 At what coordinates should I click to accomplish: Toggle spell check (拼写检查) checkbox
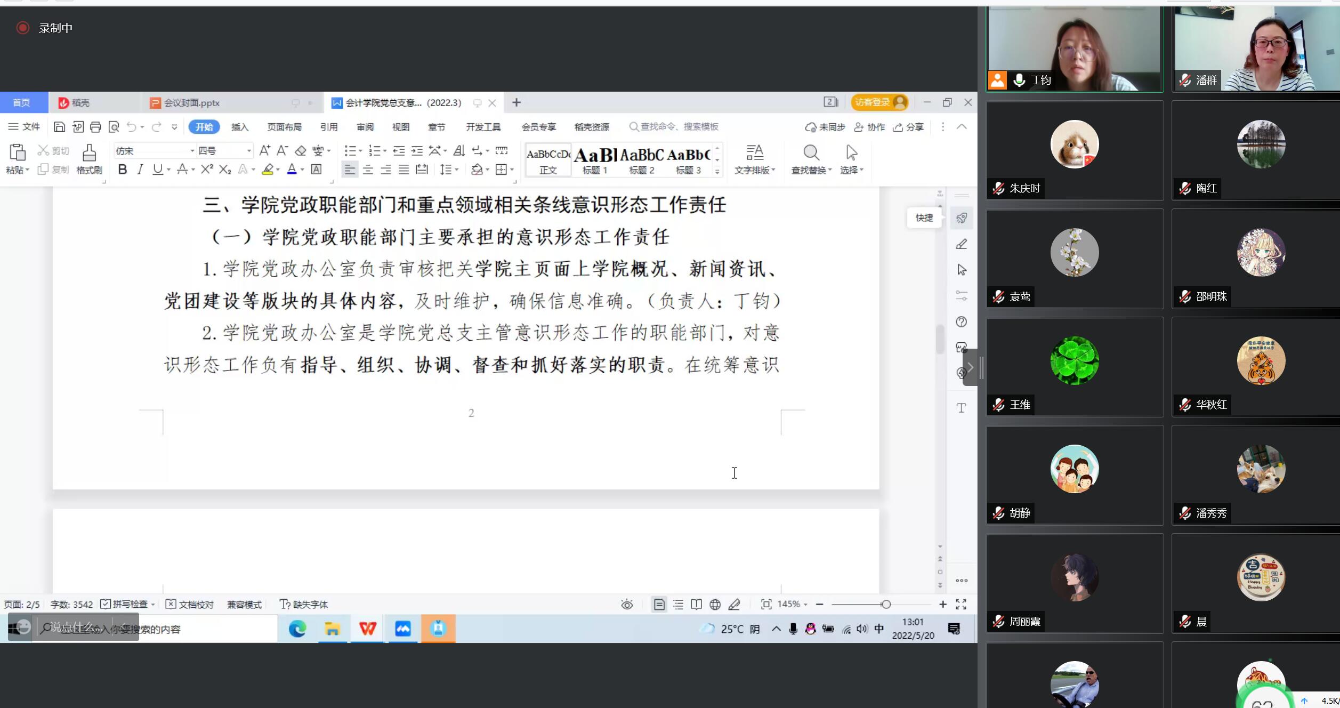106,604
